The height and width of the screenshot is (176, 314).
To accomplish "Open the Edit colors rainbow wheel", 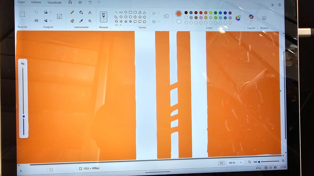I will (x=238, y=18).
